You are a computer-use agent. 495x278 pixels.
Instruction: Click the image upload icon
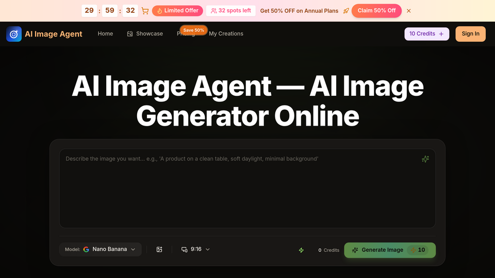click(x=159, y=249)
